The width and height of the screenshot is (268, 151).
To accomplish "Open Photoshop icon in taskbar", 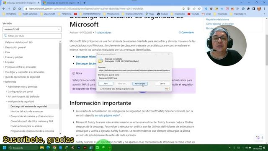I will tap(79, 148).
